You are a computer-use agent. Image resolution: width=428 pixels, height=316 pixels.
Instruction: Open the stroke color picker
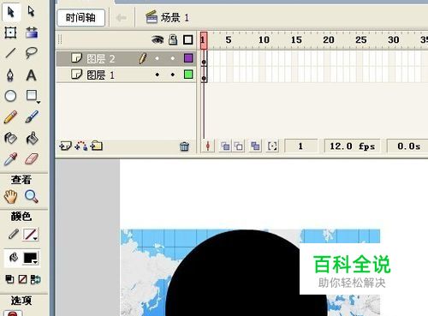click(x=31, y=235)
